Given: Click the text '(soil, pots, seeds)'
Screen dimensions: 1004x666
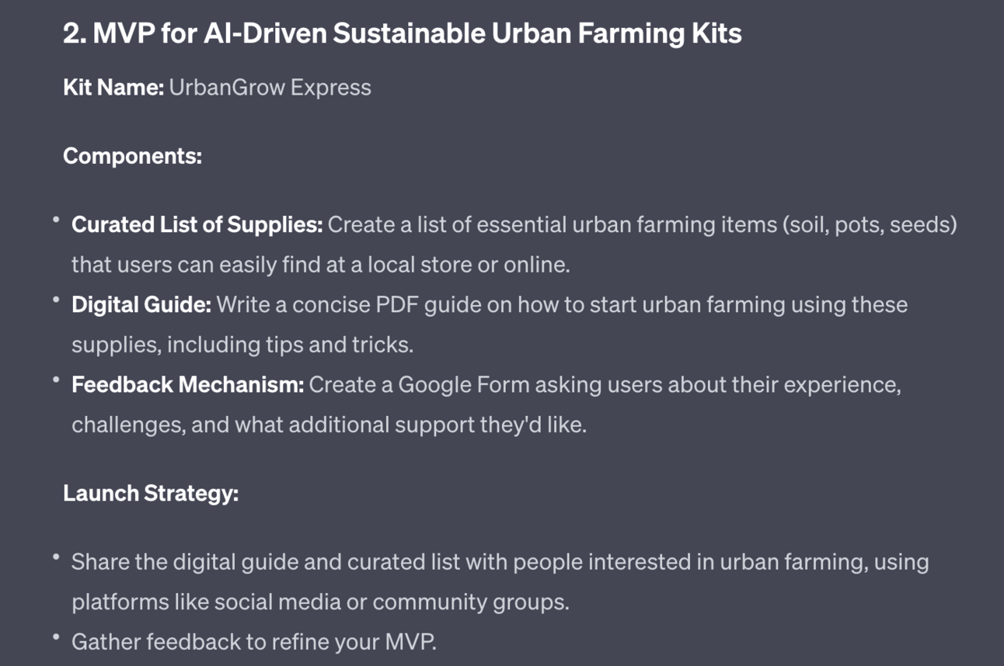Looking at the screenshot, I should (x=870, y=225).
